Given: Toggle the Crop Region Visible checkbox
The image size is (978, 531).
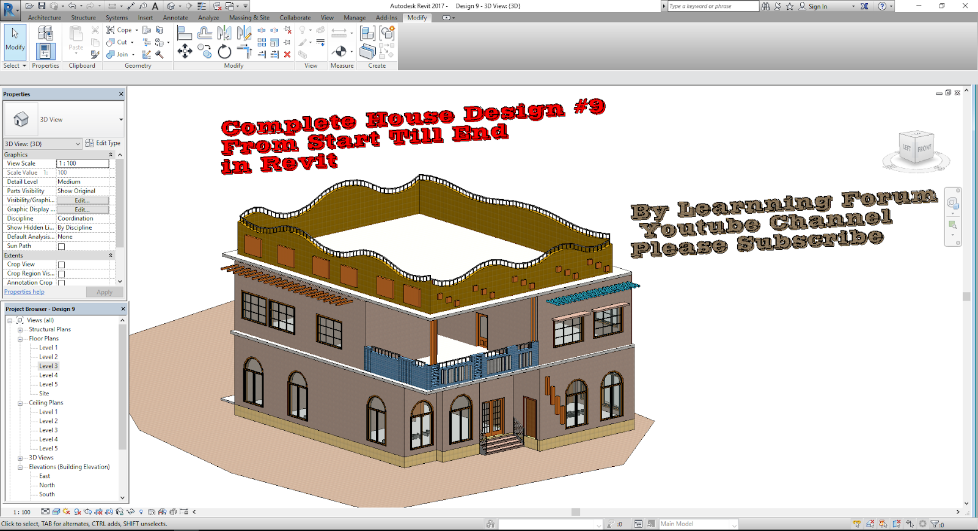Looking at the screenshot, I should point(61,274).
